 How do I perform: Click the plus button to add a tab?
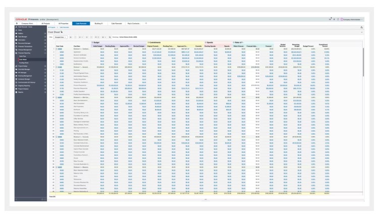coord(146,23)
